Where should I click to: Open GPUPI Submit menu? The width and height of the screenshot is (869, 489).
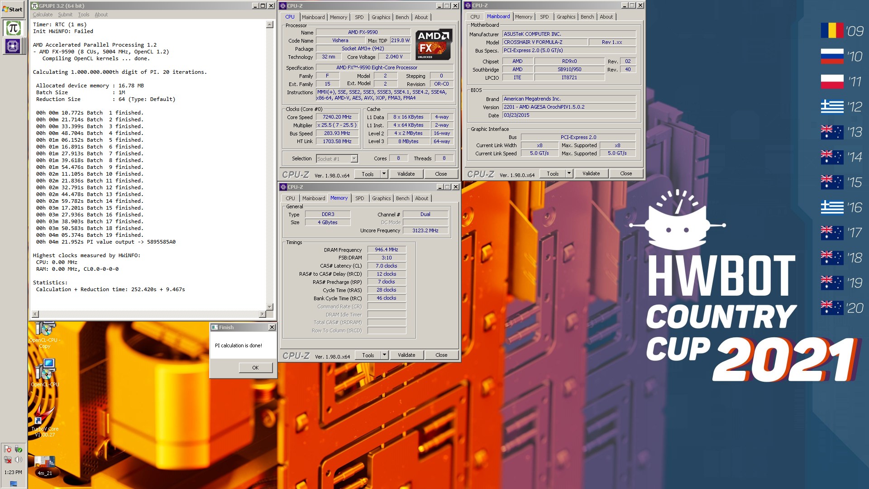tap(65, 14)
